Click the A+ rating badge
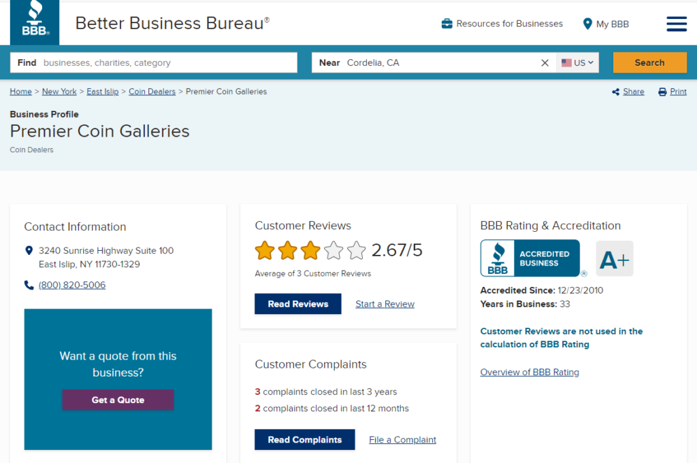This screenshot has height=463, width=697. click(x=615, y=259)
